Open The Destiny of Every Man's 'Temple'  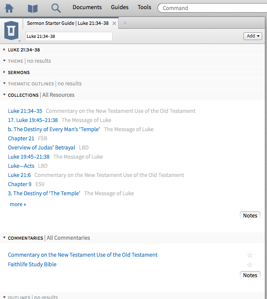[54, 129]
